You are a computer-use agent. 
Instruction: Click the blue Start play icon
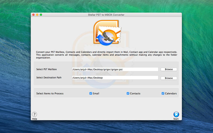click(x=176, y=114)
